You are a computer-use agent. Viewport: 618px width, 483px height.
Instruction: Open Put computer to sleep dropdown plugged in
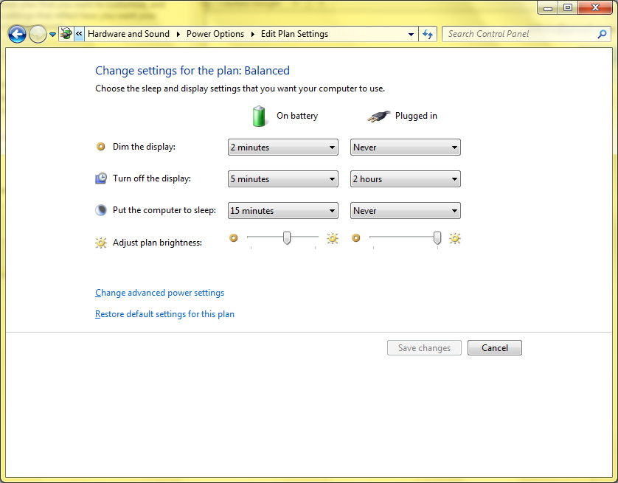(x=405, y=210)
